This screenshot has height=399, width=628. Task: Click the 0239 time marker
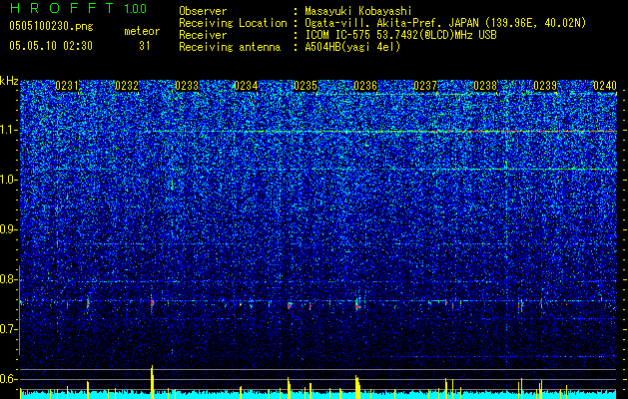(545, 86)
